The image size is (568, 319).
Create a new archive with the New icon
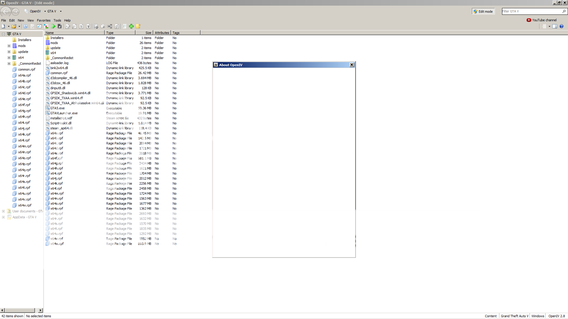[x=3, y=26]
